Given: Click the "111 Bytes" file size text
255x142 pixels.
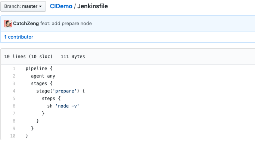Looking at the screenshot, I should [73, 57].
